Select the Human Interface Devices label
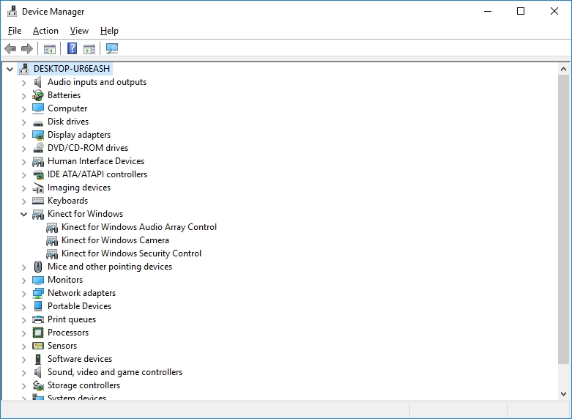Viewport: 572px width, 419px height. tap(96, 161)
